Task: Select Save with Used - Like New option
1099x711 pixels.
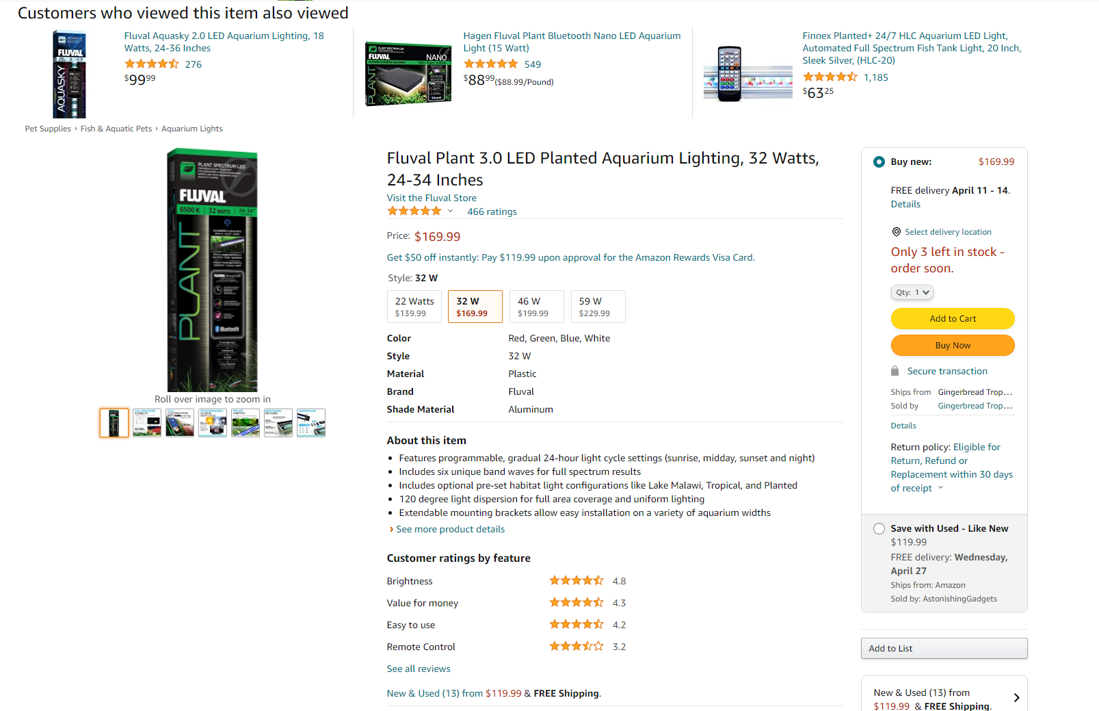Action: [879, 529]
